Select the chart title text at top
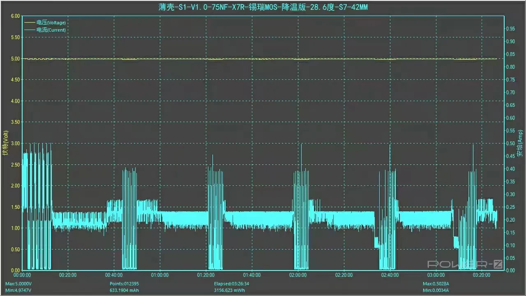526x296 pixels. point(263,7)
